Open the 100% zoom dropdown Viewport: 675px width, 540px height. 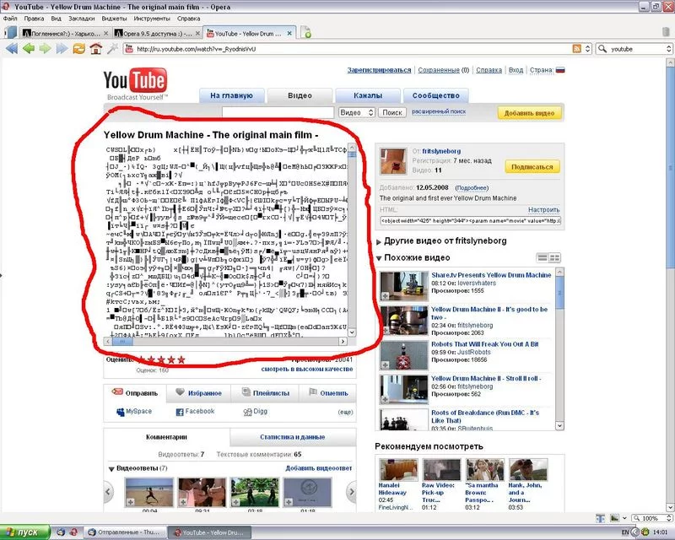coord(668,518)
